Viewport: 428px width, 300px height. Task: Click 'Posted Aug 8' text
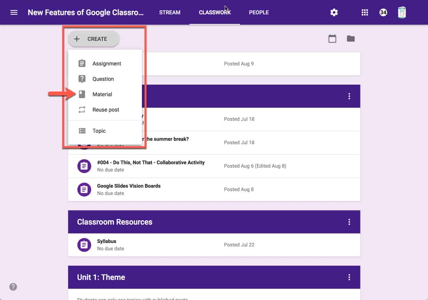tap(239, 190)
